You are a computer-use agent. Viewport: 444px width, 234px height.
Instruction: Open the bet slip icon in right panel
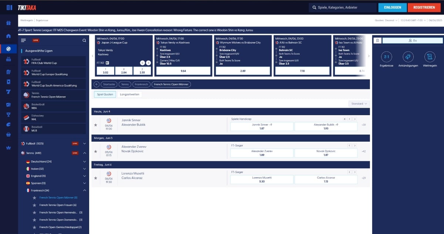point(377,41)
